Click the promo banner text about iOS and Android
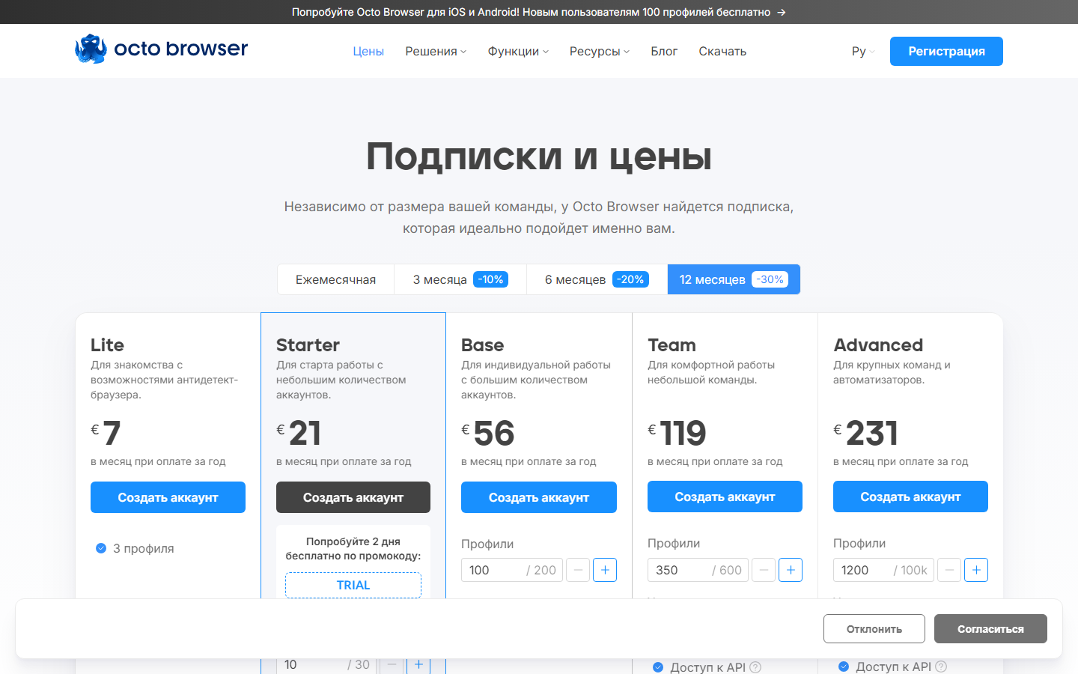The image size is (1078, 674). tap(531, 12)
